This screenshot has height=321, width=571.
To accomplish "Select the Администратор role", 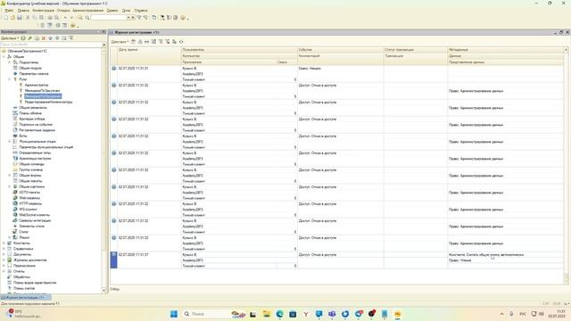I will tap(37, 85).
